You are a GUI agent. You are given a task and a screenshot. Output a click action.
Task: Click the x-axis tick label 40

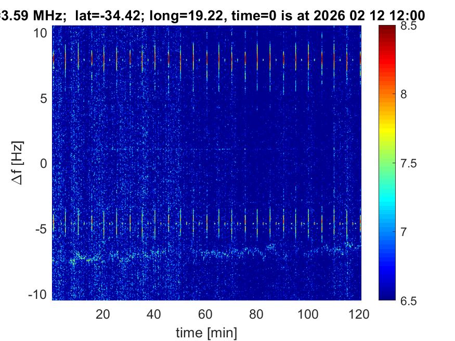[x=154, y=313]
